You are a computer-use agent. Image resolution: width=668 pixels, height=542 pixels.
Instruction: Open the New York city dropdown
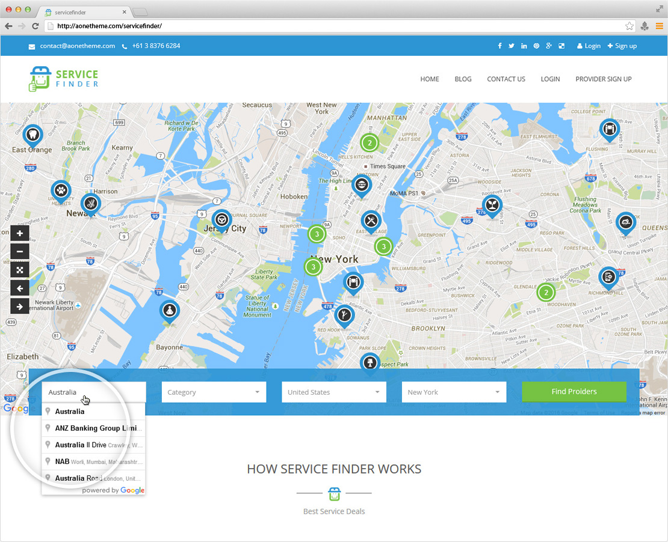[454, 392]
